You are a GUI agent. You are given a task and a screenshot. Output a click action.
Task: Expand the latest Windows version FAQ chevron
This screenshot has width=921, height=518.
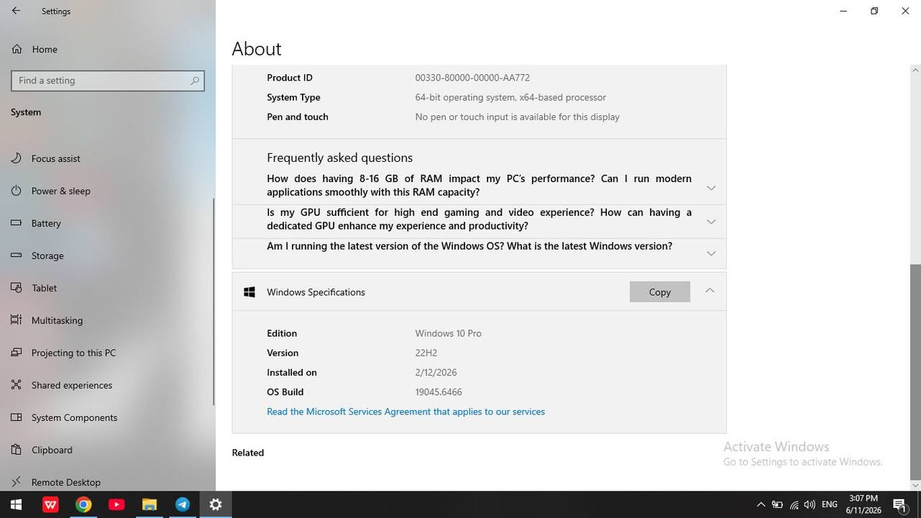(x=711, y=253)
